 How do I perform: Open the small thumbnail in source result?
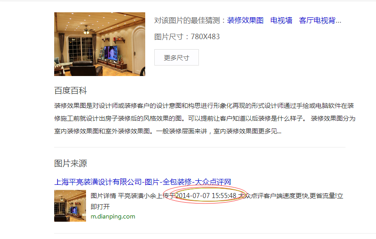click(x=70, y=206)
